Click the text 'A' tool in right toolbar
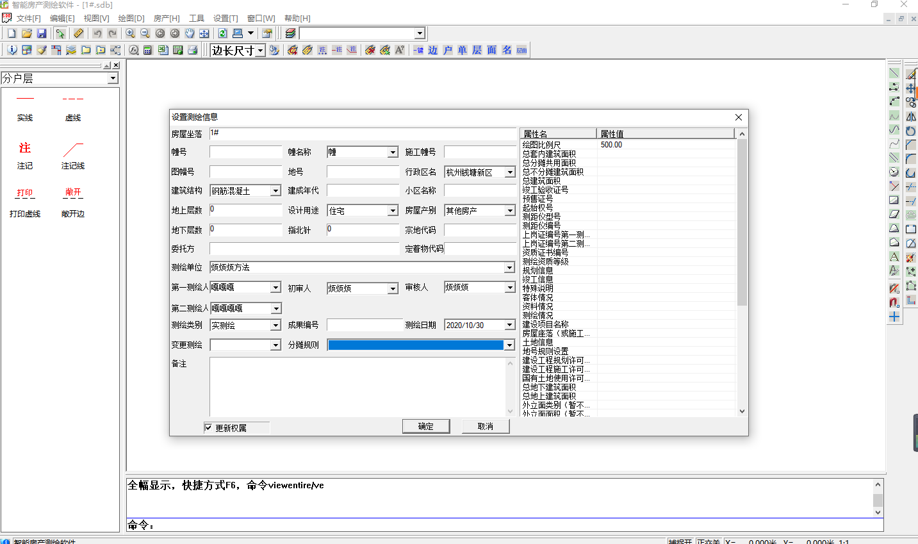The height and width of the screenshot is (544, 918). (894, 257)
